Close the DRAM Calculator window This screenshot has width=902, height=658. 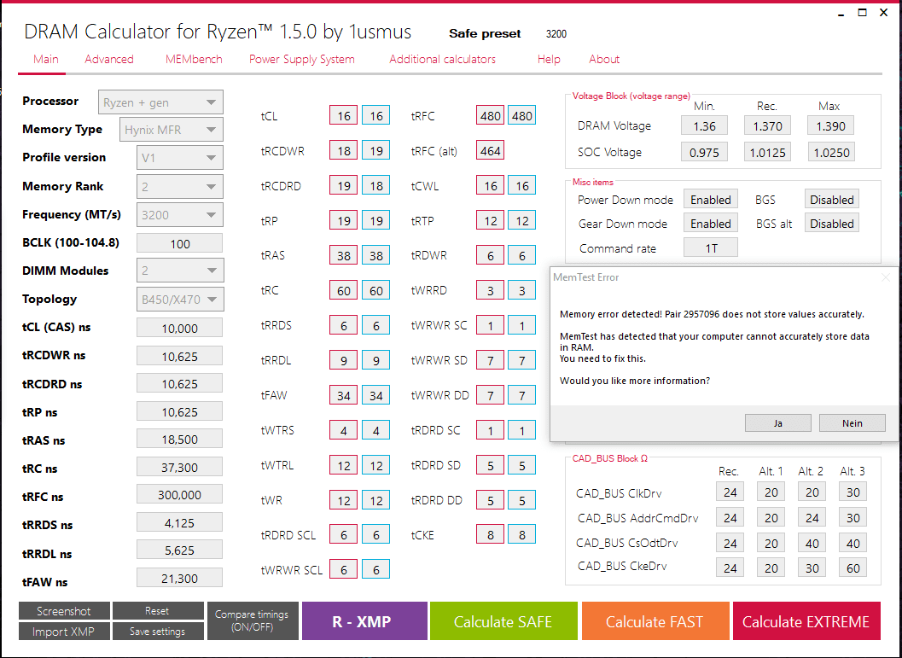884,13
